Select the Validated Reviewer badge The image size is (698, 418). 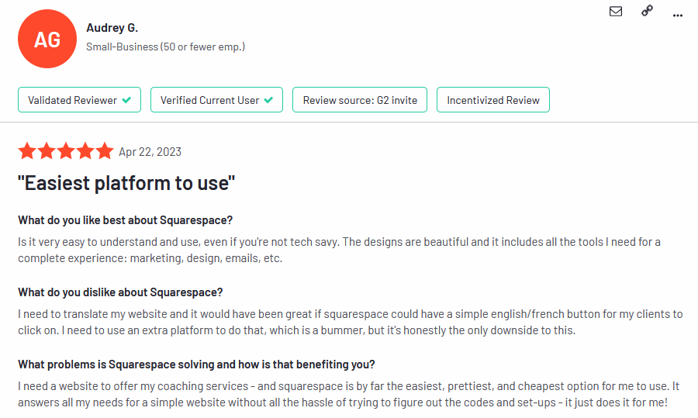(79, 100)
